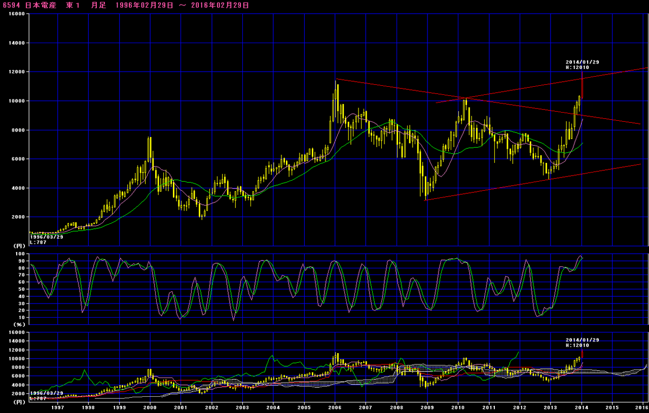The width and height of the screenshot is (649, 413).
Task: Click the "30" label on the oscillator axis
Action: pyautogui.click(x=22, y=303)
